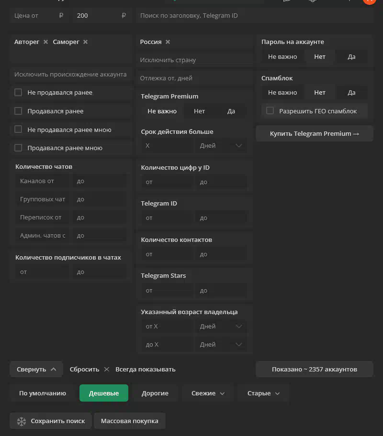The height and width of the screenshot is (436, 383).
Task: Click the X icon next to Сбросить
Action: coord(106,369)
